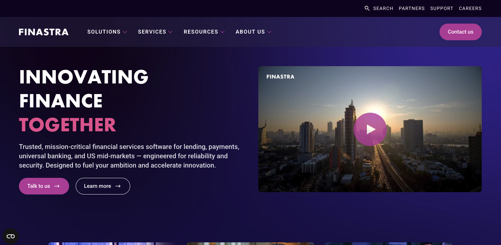Click the Contact us button
Screen dimensions: 501x245
[x=460, y=32]
